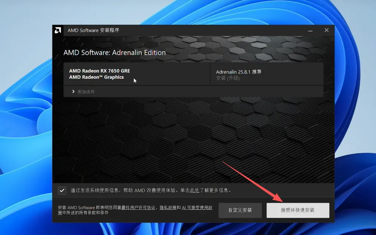Click the AMD logo in title bar
This screenshot has width=376, height=235.
pos(58,30)
